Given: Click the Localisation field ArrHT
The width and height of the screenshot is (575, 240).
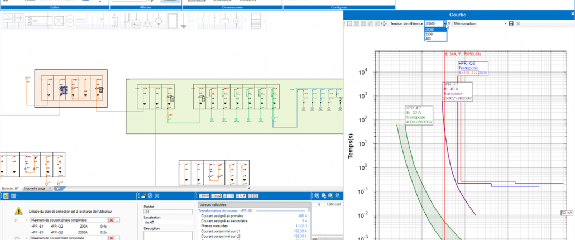Looking at the screenshot, I should (168, 222).
